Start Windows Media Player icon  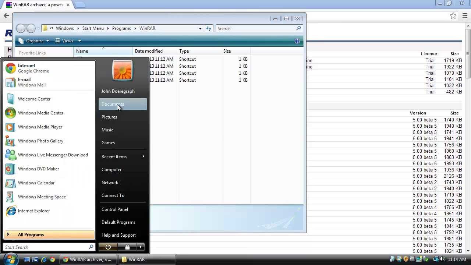(11, 127)
